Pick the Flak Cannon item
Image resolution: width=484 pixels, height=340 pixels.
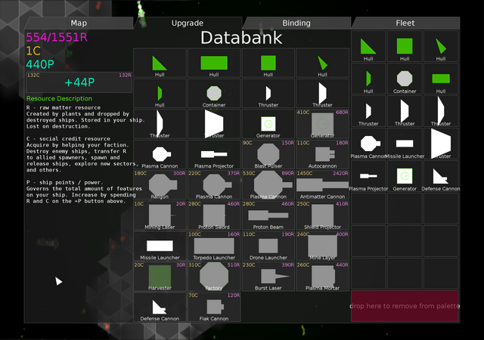tap(214, 307)
